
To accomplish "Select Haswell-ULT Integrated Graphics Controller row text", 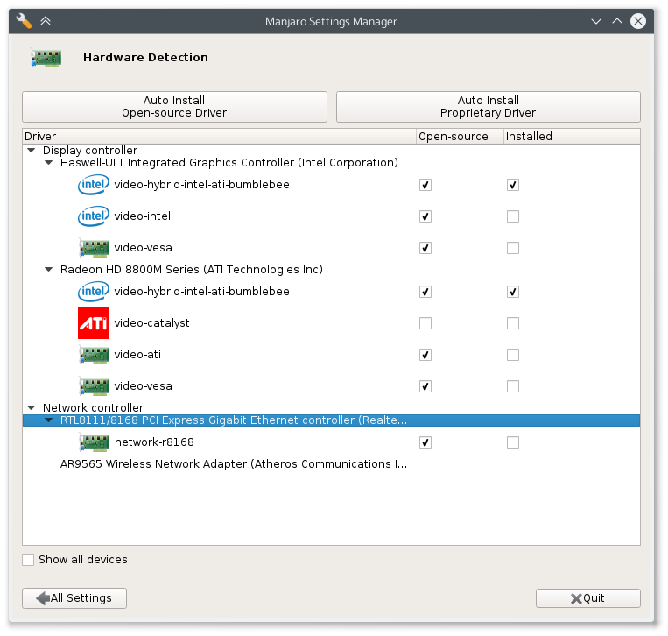I will [229, 162].
